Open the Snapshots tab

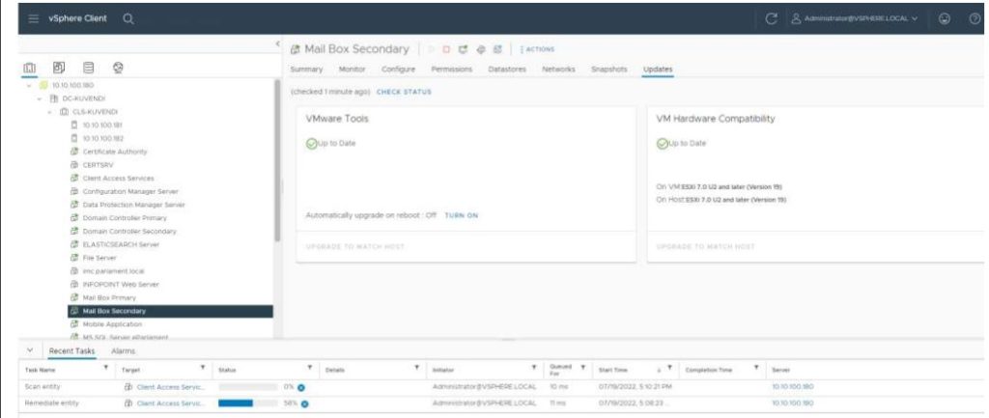pyautogui.click(x=608, y=70)
